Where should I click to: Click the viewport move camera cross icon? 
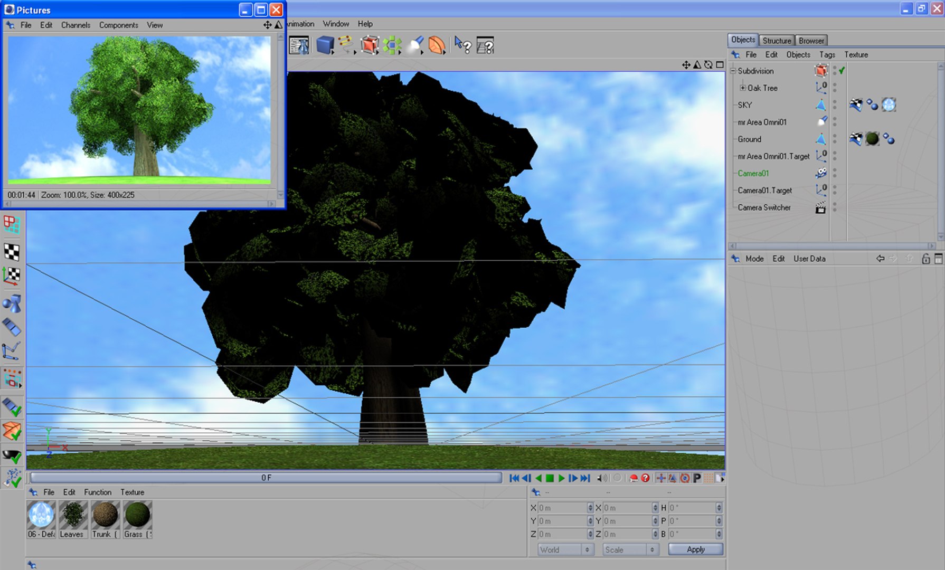[x=686, y=64]
